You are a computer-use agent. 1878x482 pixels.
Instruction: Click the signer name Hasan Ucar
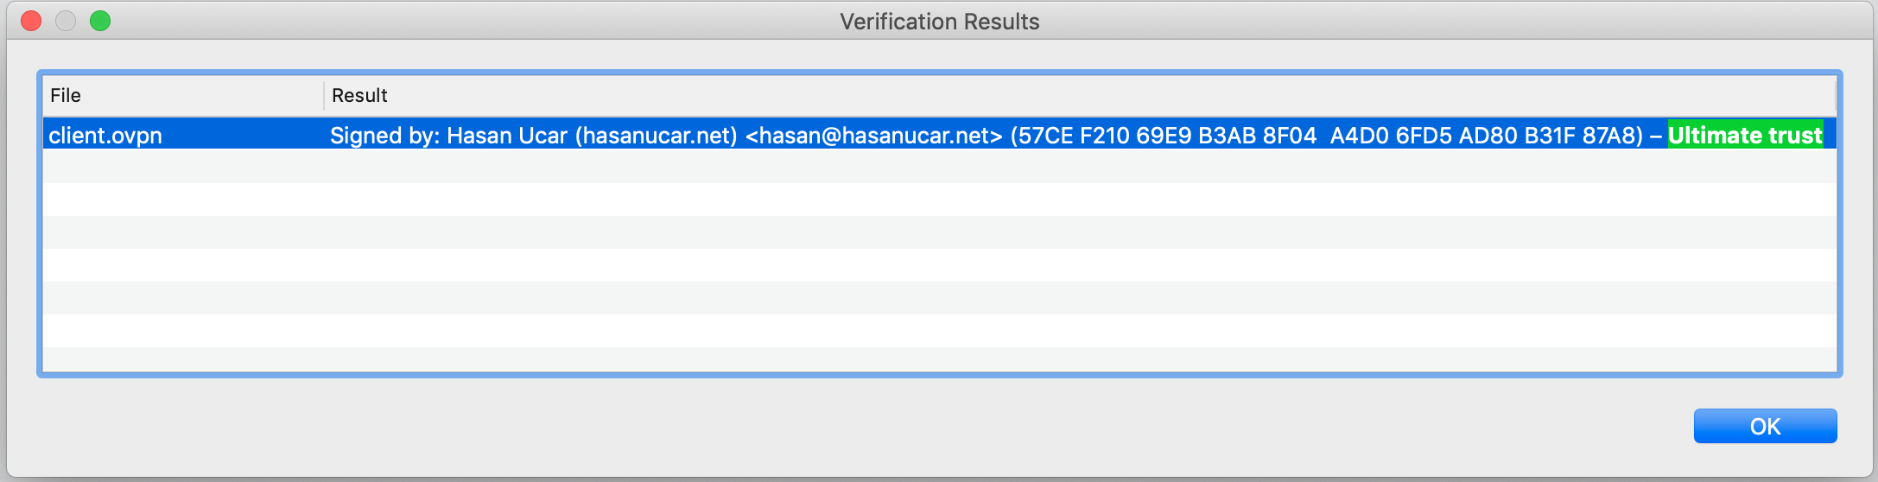[x=506, y=136]
